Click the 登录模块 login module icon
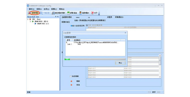Image resolution: width=190 pixels, height=97 pixels. tap(80, 13)
